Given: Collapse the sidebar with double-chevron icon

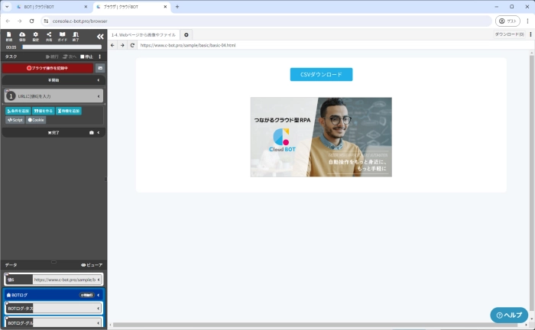Looking at the screenshot, I should [x=99, y=36].
